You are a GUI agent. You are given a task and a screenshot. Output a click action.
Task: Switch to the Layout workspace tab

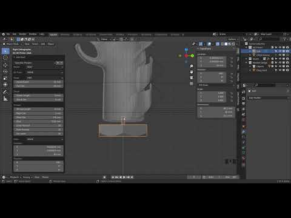pos(53,35)
